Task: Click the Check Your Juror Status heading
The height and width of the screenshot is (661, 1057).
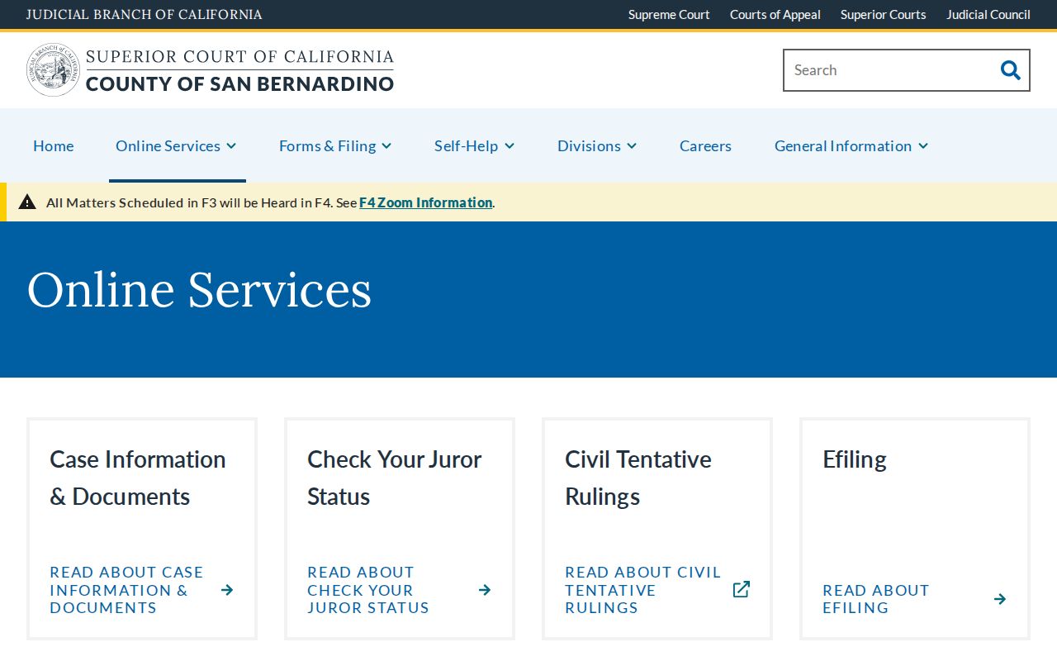Action: click(x=395, y=478)
